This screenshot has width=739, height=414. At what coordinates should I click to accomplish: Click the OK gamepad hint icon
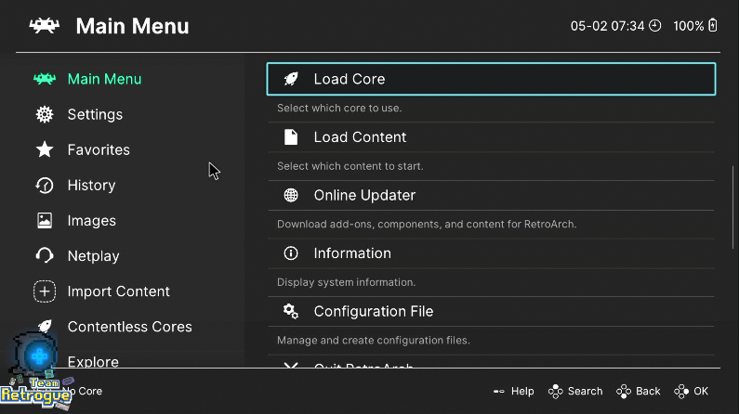pyautogui.click(x=681, y=391)
